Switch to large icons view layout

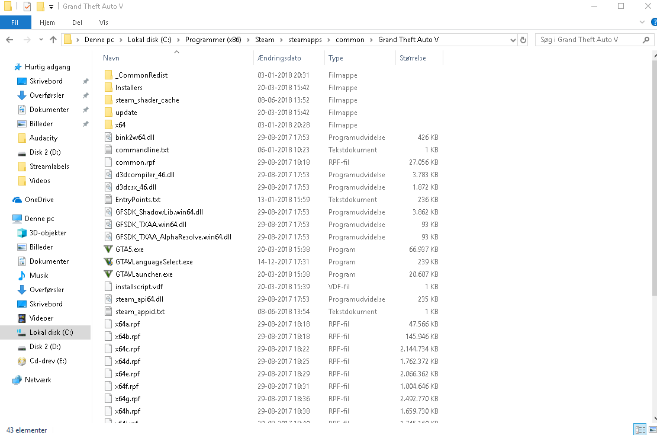point(652,429)
